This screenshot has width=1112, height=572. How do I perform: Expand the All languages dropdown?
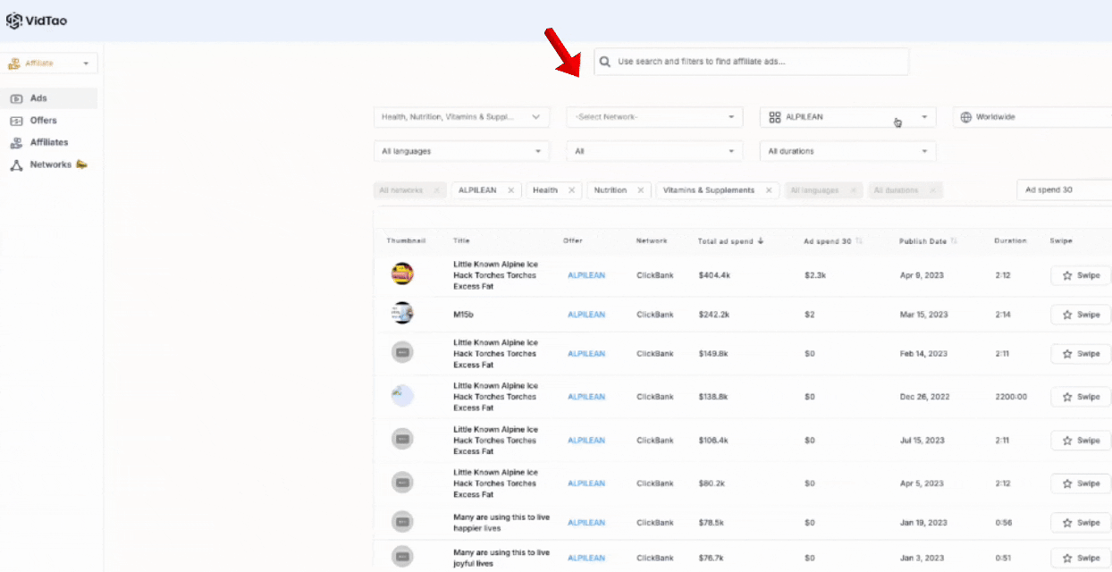click(x=460, y=151)
